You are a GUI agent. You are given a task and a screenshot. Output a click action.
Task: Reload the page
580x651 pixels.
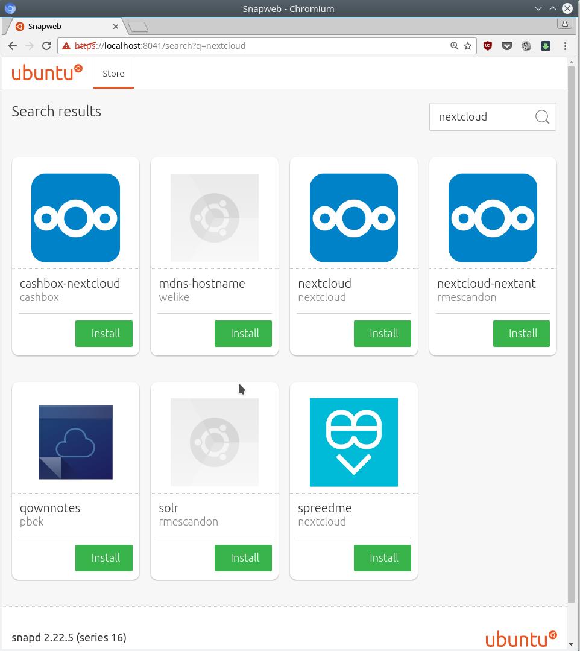[x=46, y=46]
